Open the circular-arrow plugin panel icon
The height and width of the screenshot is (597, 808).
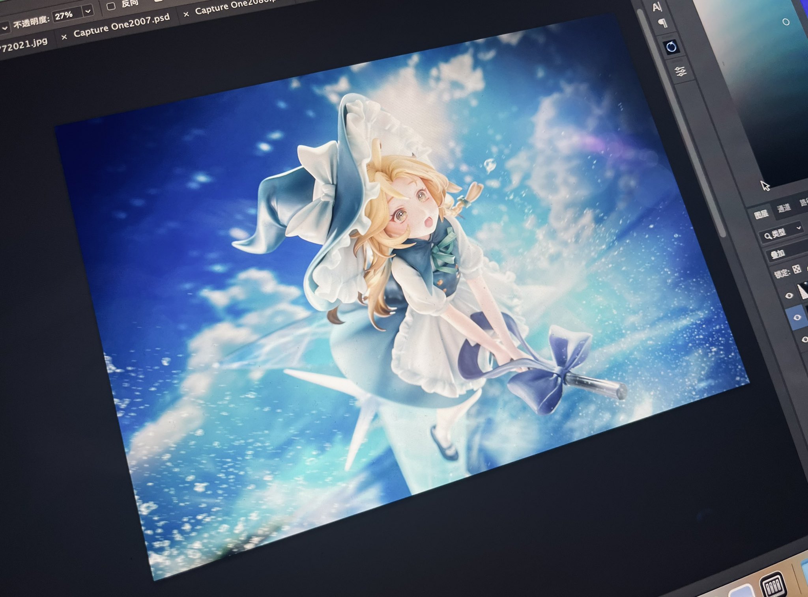[671, 47]
